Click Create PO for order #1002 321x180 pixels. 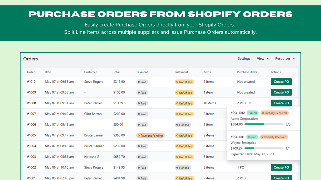coord(281,167)
